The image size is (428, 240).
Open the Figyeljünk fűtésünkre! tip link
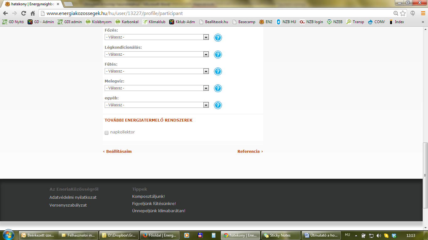click(x=154, y=204)
